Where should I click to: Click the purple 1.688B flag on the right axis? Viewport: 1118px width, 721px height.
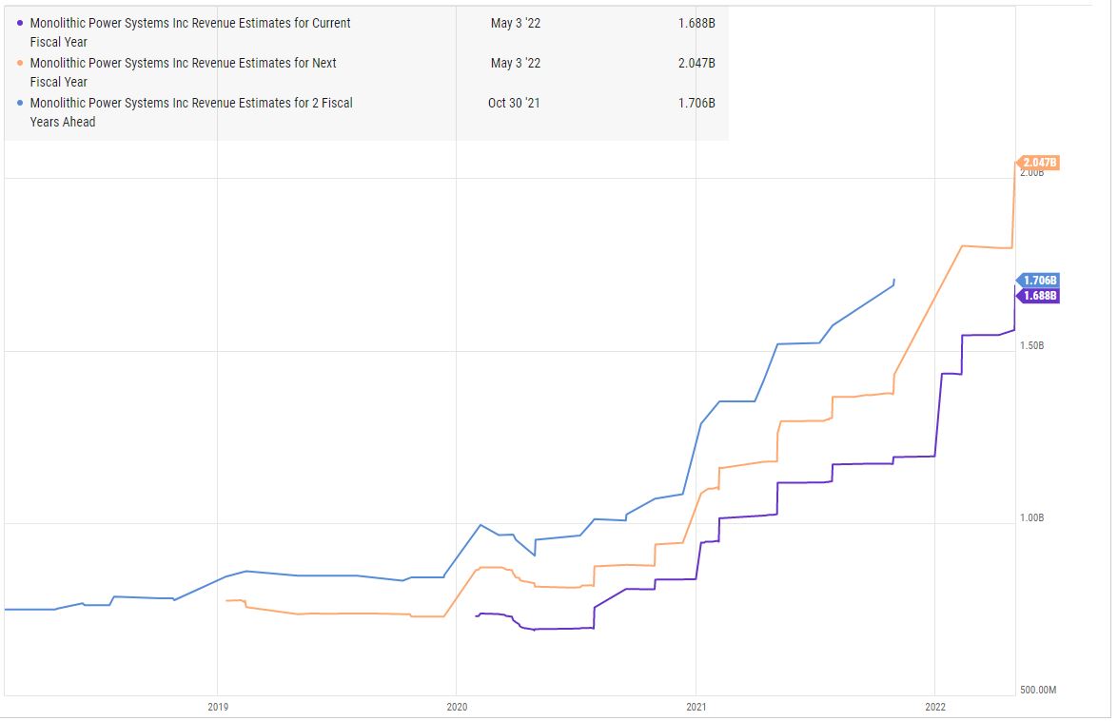pyautogui.click(x=1038, y=296)
